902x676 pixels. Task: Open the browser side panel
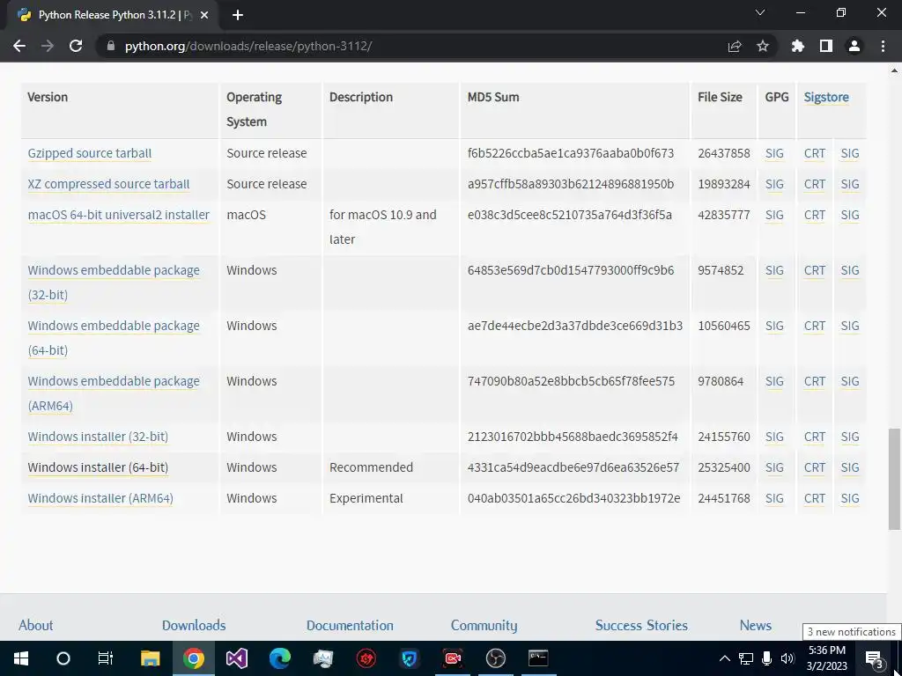[x=826, y=46]
